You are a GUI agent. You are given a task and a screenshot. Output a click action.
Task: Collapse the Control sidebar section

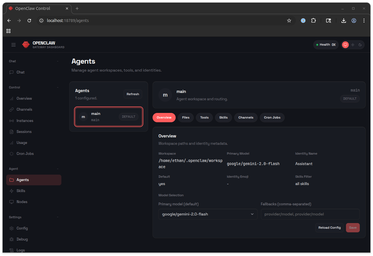click(57, 87)
